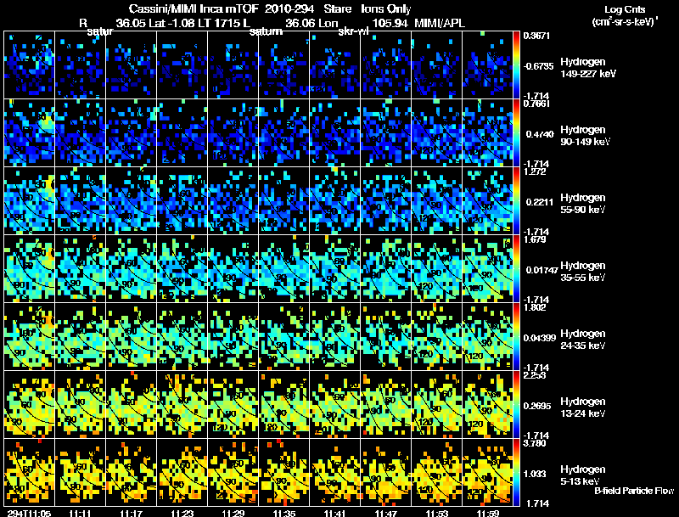Click the "Hydrogen 90-149 keV" row label
679x517 pixels.
(585, 136)
